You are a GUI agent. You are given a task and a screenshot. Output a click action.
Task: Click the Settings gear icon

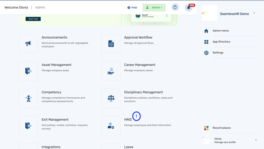pos(206,53)
